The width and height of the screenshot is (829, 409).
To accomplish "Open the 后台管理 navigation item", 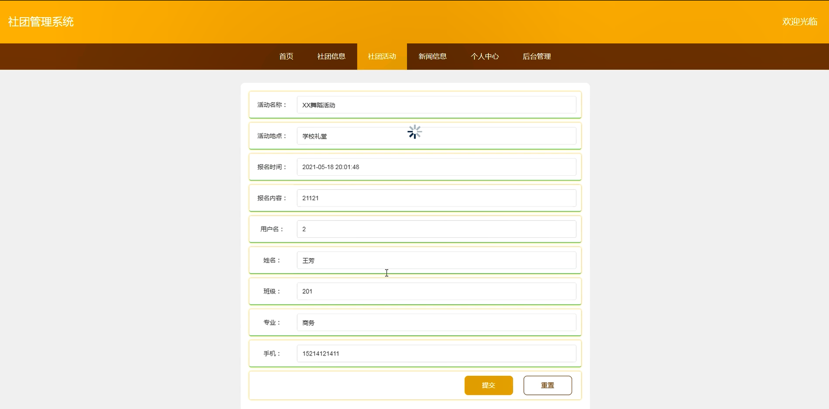I will (536, 57).
